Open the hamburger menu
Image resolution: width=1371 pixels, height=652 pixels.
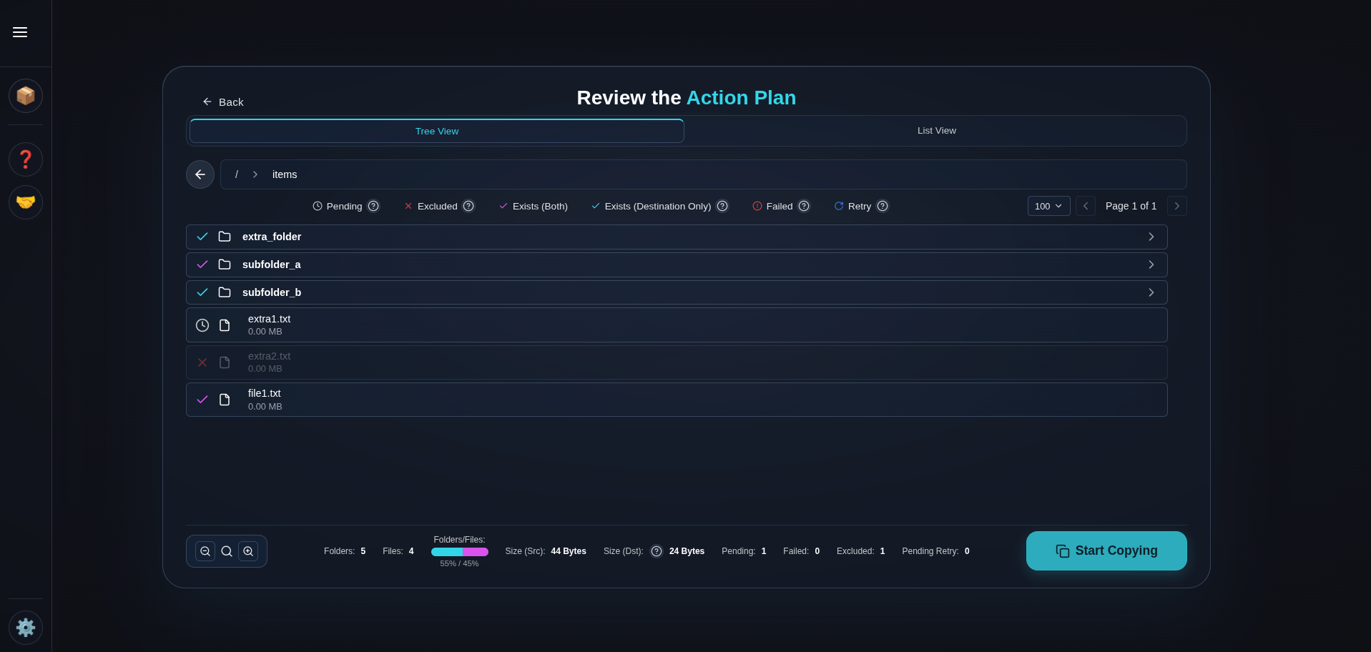20,32
